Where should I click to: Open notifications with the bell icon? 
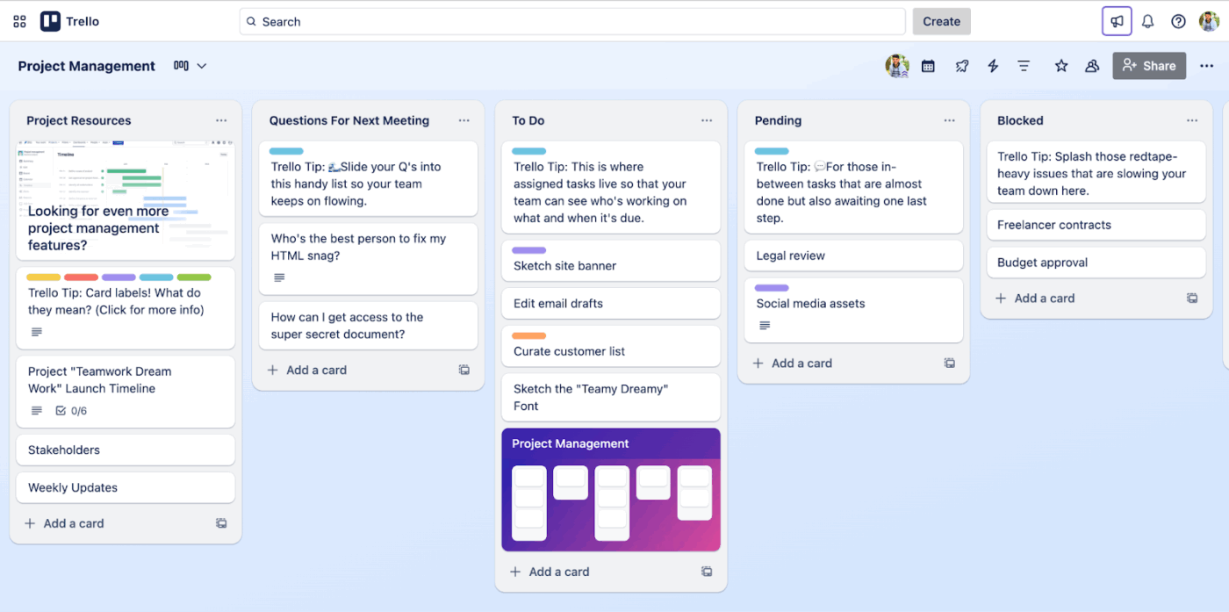1147,20
